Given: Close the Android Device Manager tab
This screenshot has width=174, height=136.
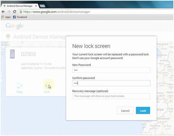Looking at the screenshot, I should click(36, 6).
